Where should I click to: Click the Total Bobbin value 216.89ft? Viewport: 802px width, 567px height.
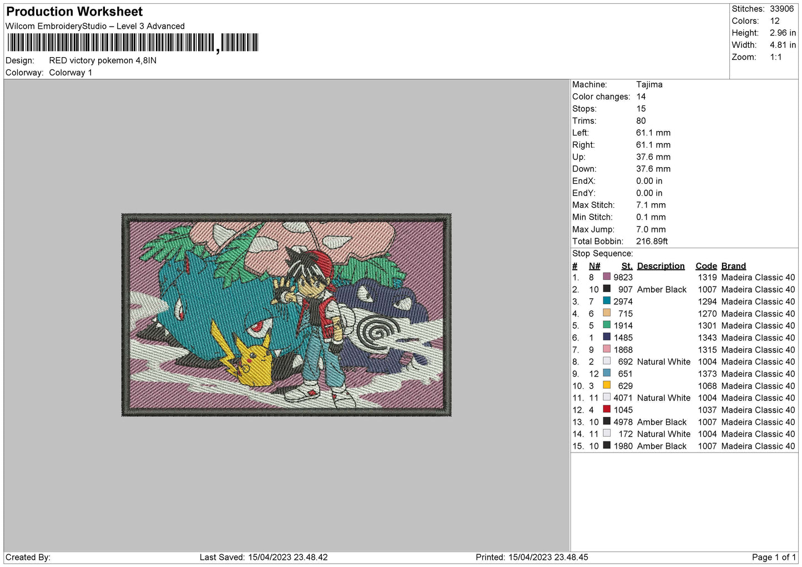coord(652,241)
